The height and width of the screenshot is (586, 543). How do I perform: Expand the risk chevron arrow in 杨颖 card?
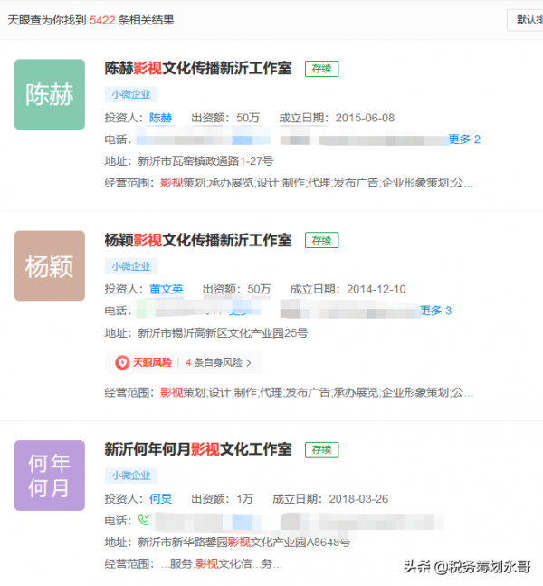pos(249,363)
